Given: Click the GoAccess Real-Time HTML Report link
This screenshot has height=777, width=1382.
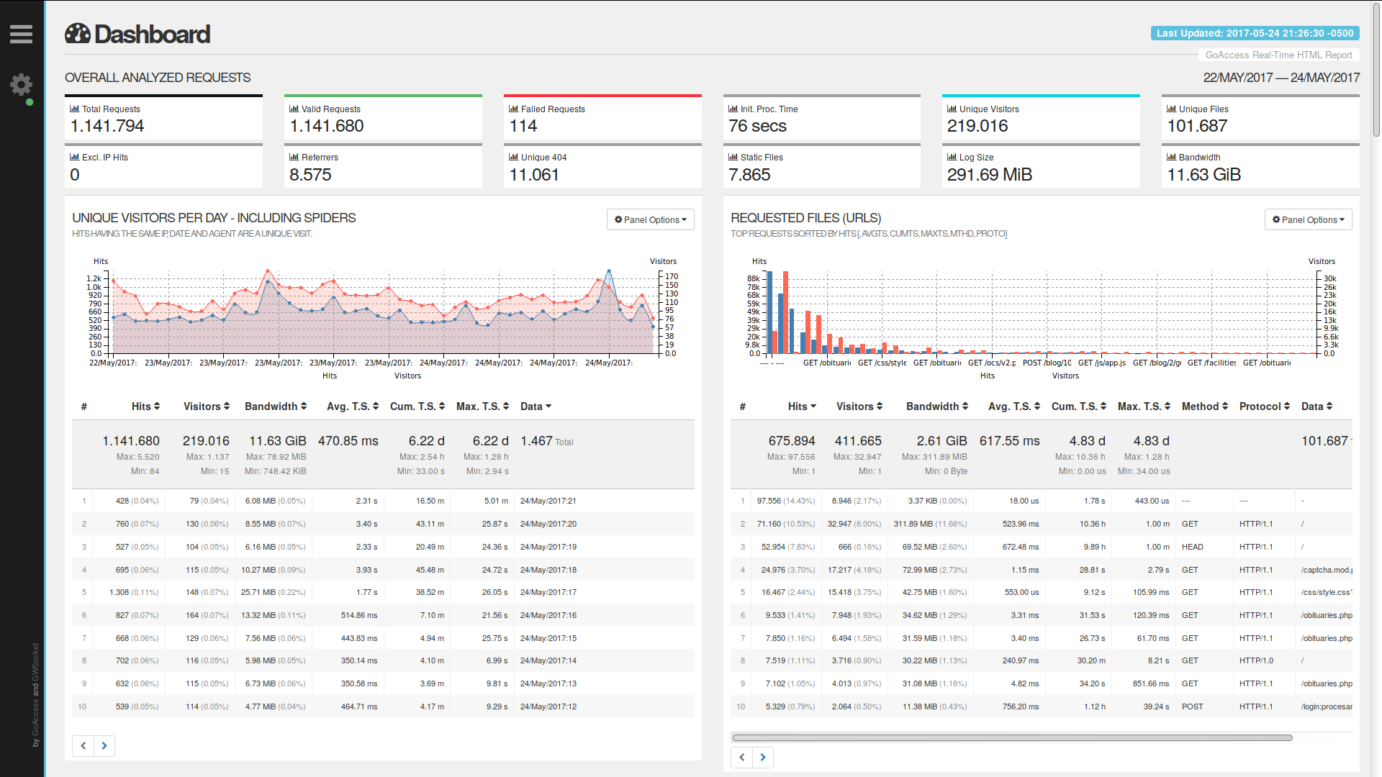Looking at the screenshot, I should 1278,55.
